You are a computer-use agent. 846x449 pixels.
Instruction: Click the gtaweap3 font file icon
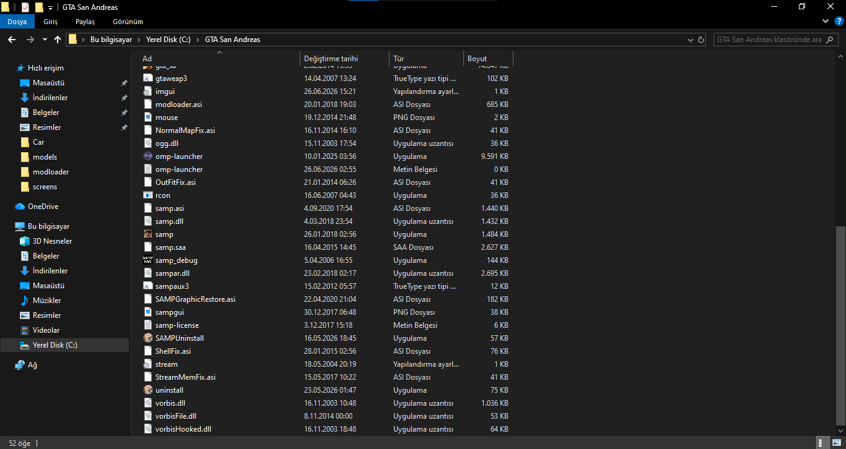point(148,79)
